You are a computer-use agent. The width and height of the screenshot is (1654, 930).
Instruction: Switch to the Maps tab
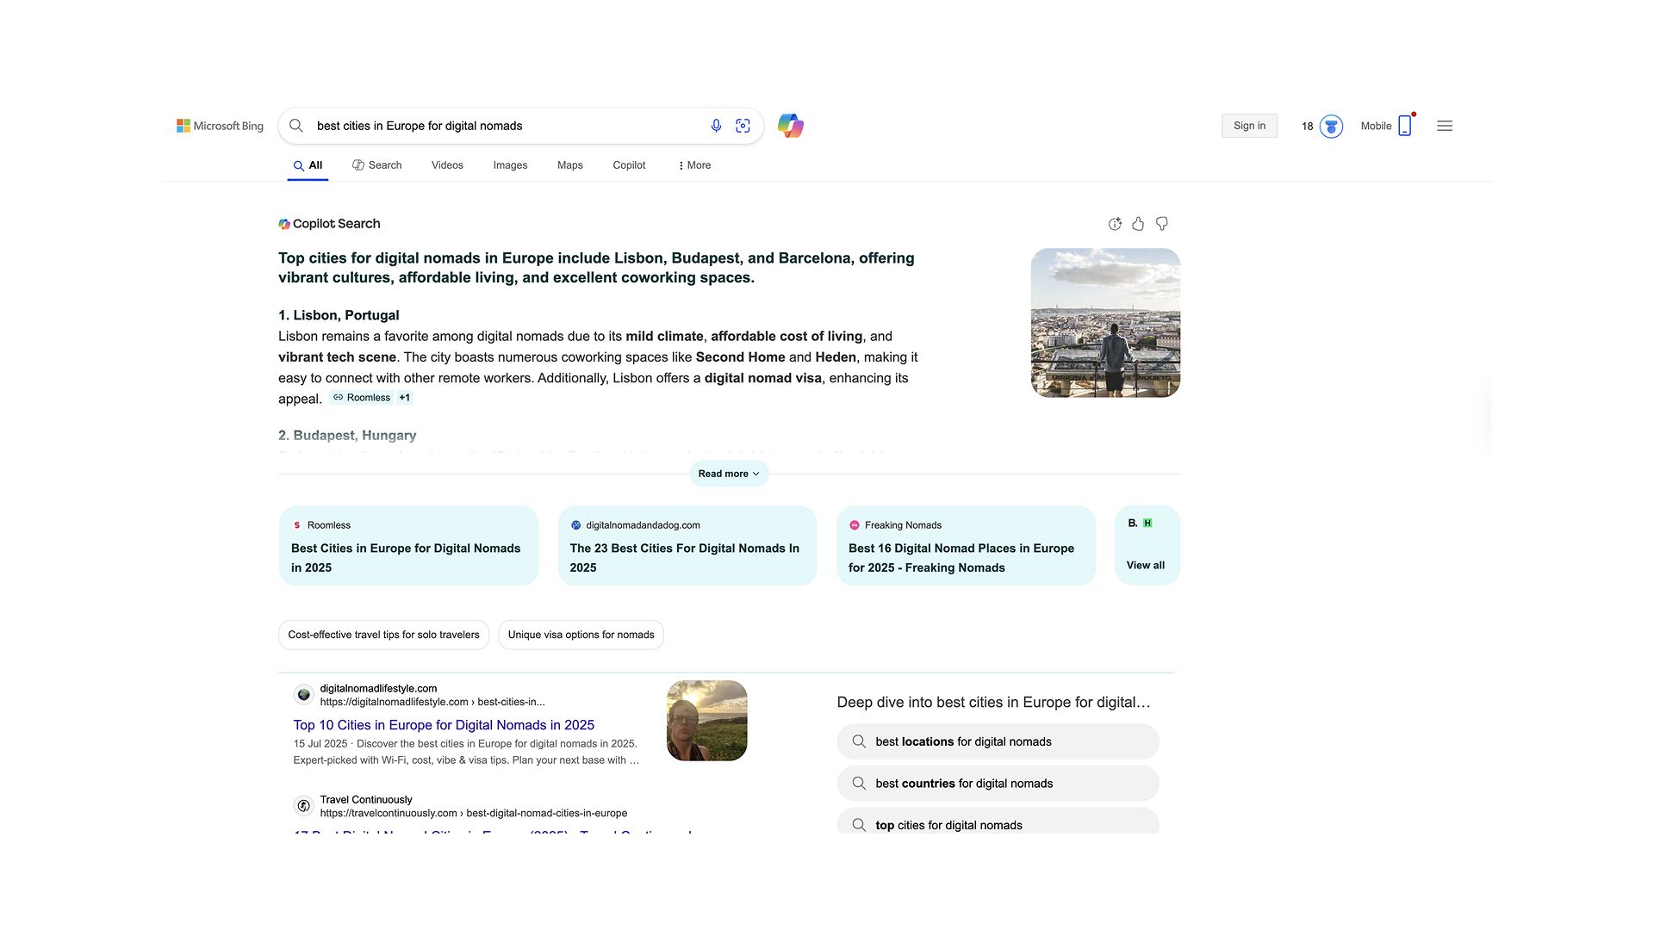tap(569, 164)
